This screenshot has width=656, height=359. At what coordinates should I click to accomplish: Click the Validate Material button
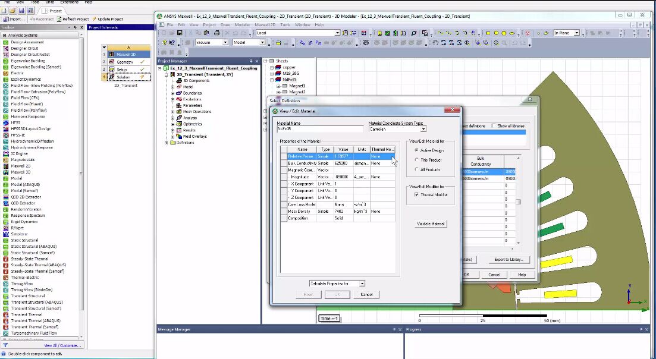431,223
